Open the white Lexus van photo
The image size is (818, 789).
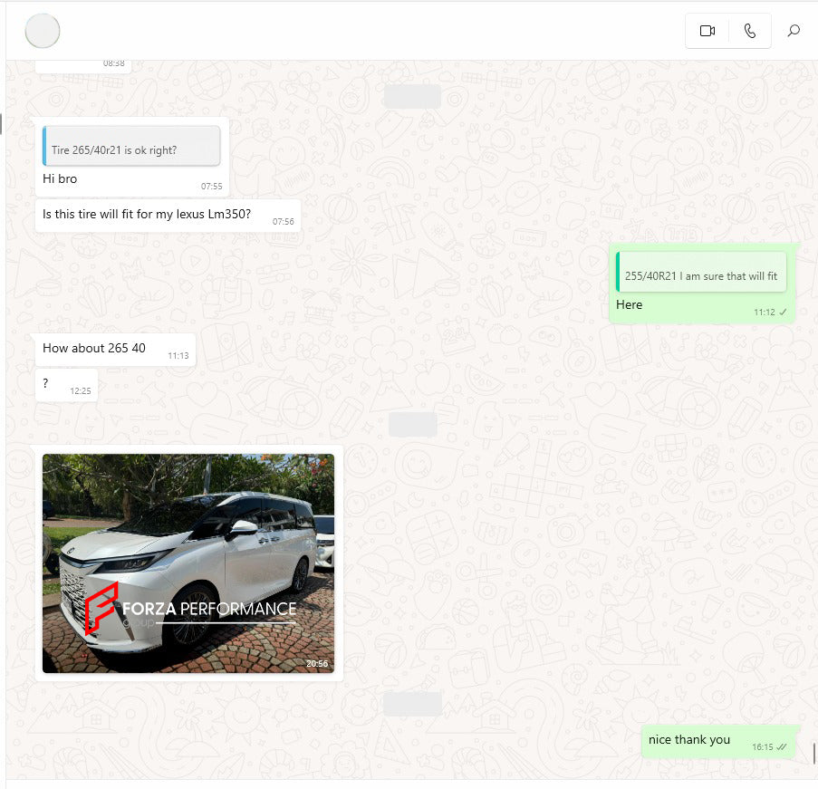click(188, 563)
